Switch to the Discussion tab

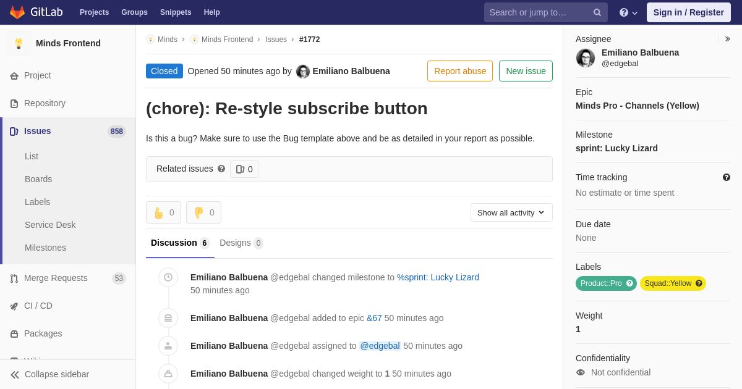(x=180, y=243)
